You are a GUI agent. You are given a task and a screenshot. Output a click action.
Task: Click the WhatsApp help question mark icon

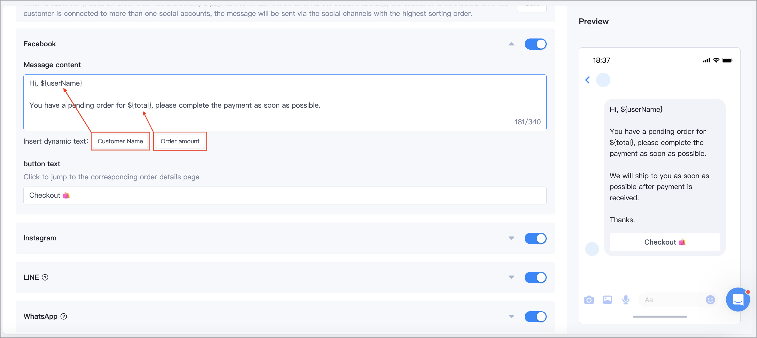click(x=64, y=317)
